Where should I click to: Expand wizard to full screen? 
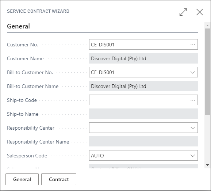point(183,12)
